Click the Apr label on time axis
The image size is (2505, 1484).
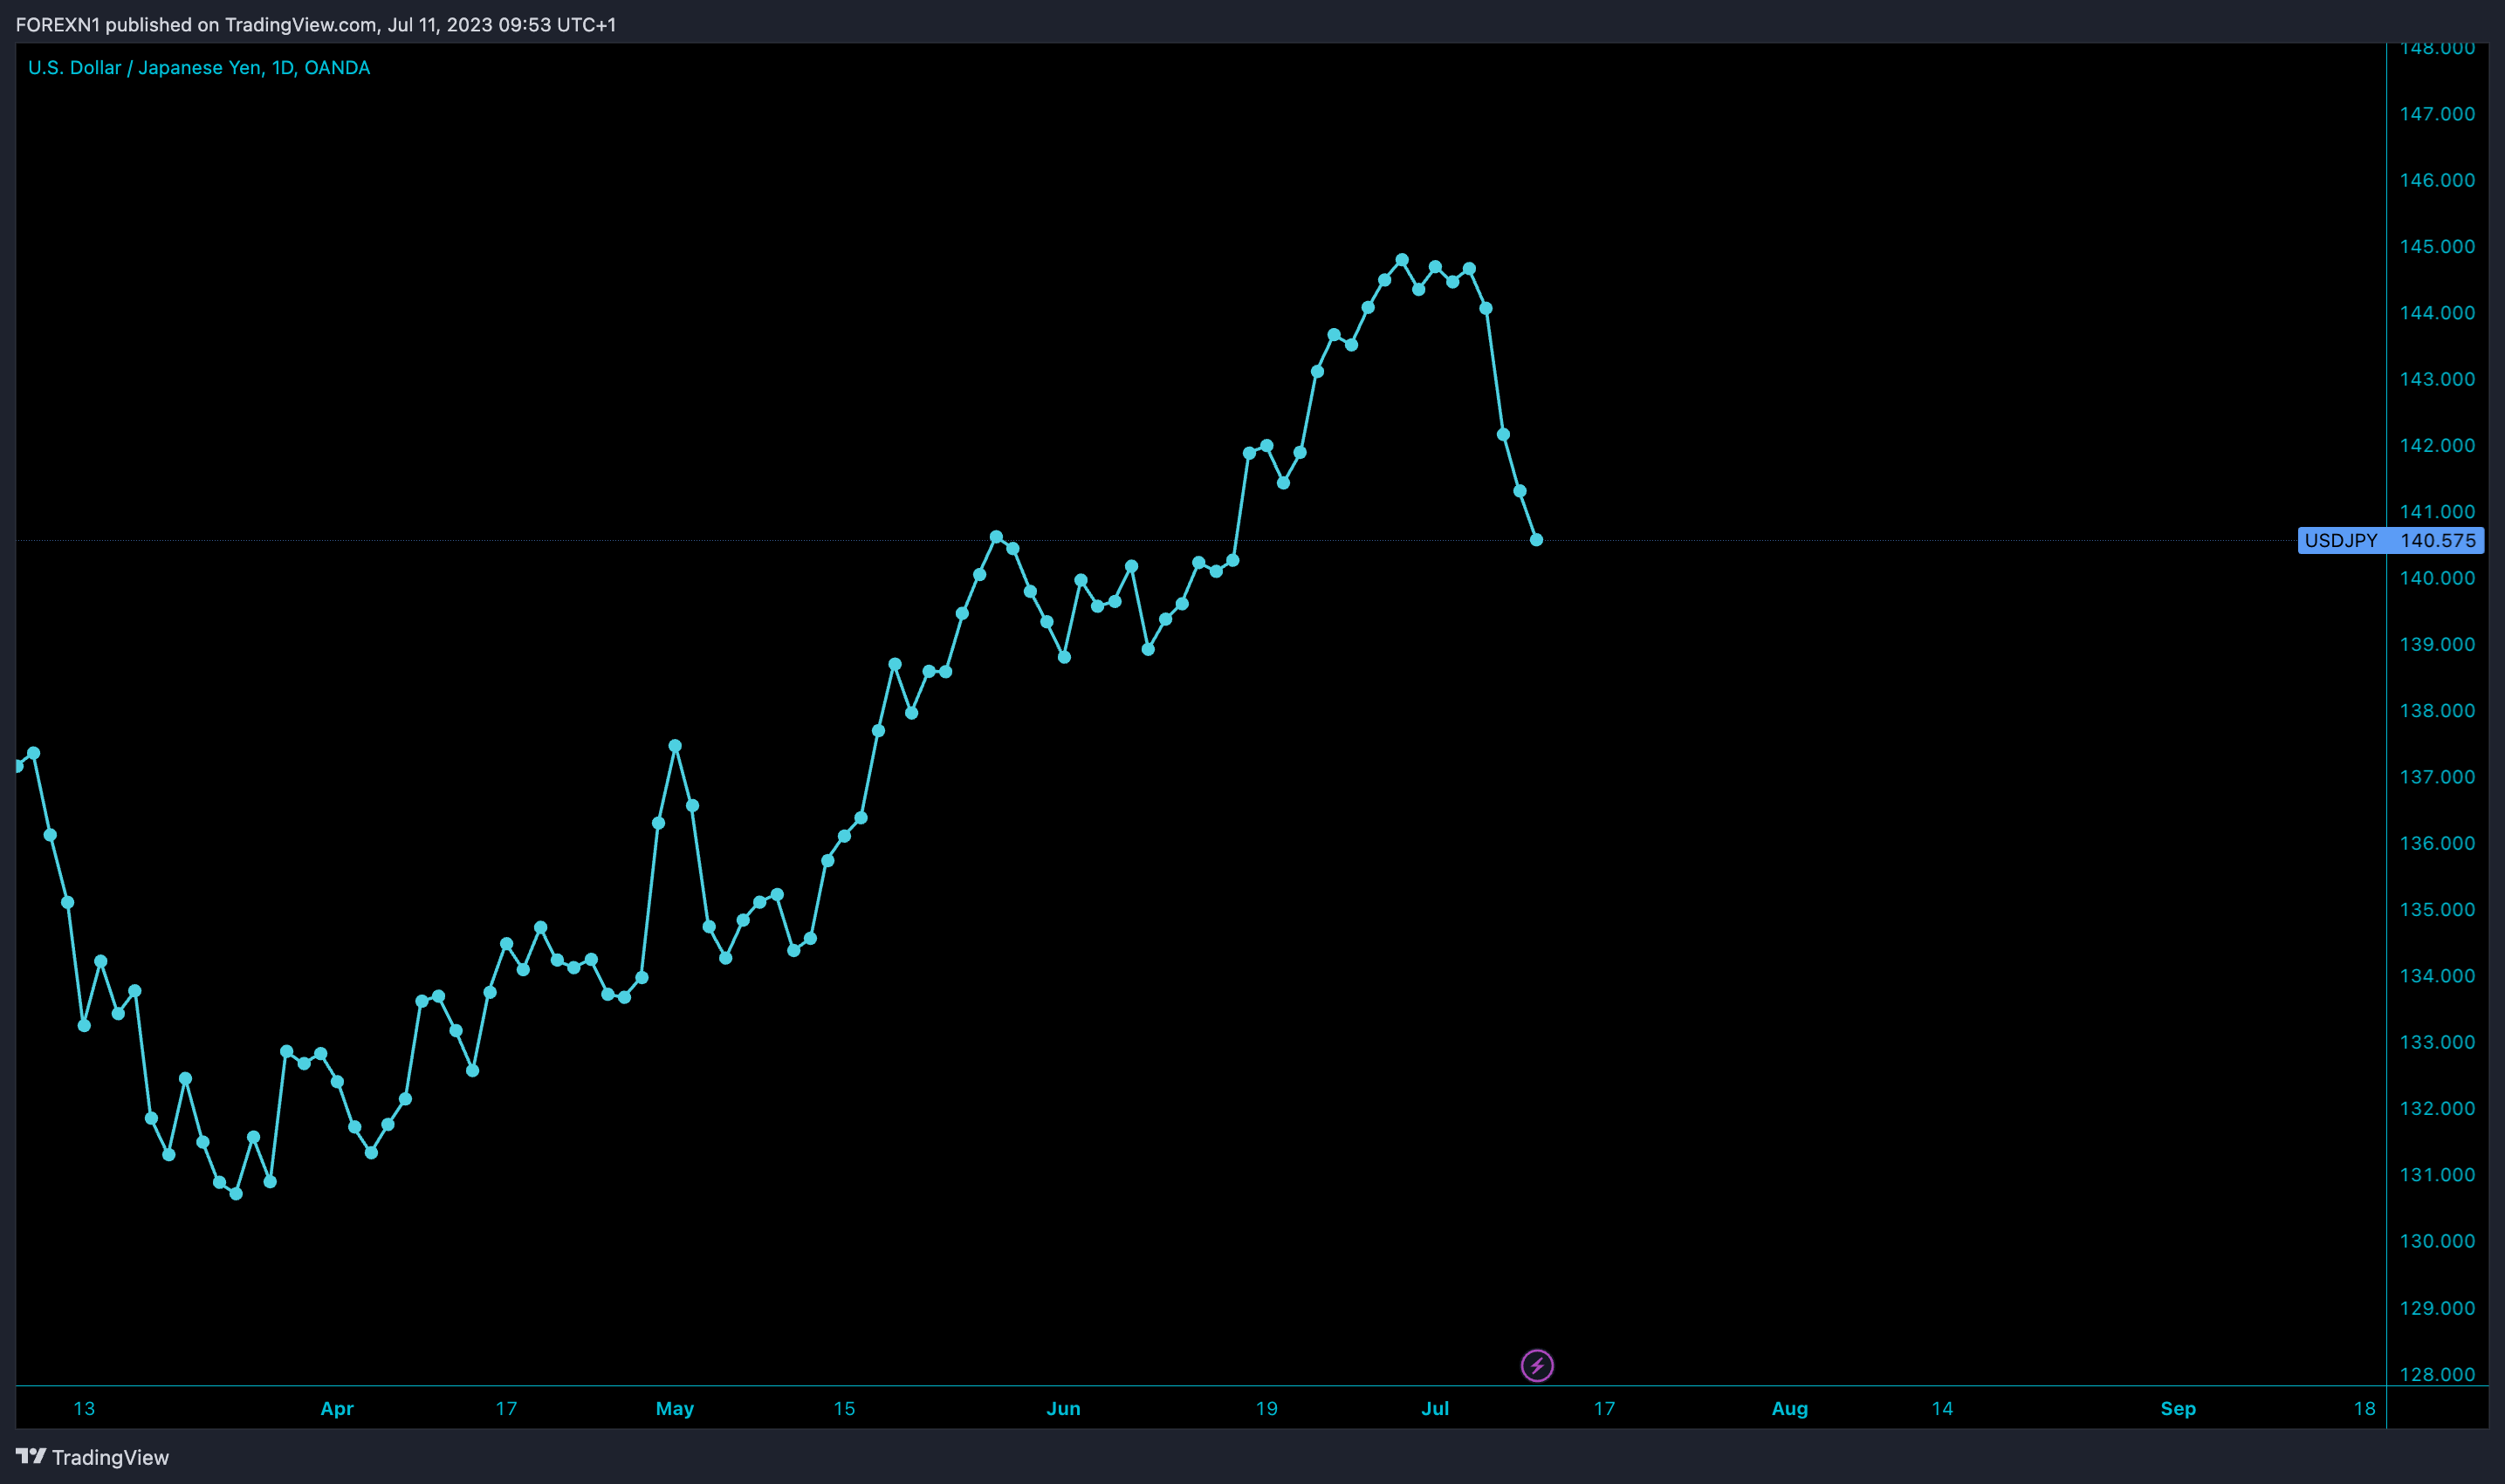point(337,1408)
